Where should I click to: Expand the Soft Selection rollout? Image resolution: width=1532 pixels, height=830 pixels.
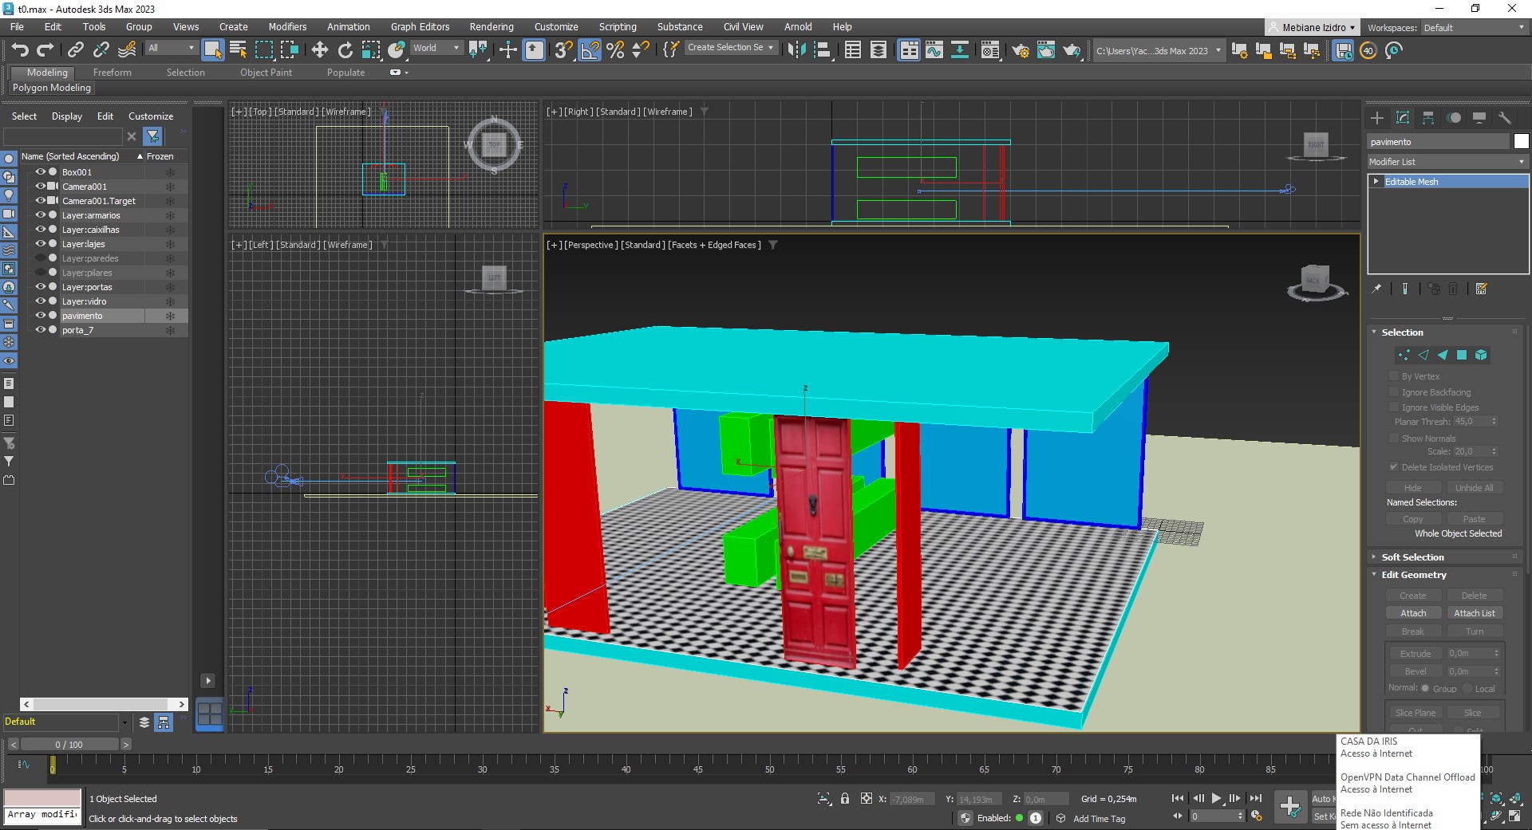coord(1412,557)
